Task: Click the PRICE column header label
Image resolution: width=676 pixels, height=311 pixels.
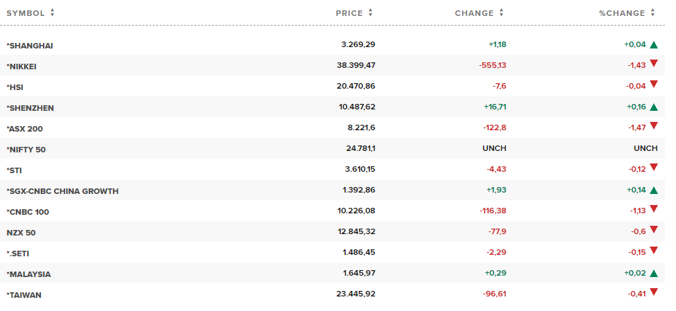Action: pos(349,13)
